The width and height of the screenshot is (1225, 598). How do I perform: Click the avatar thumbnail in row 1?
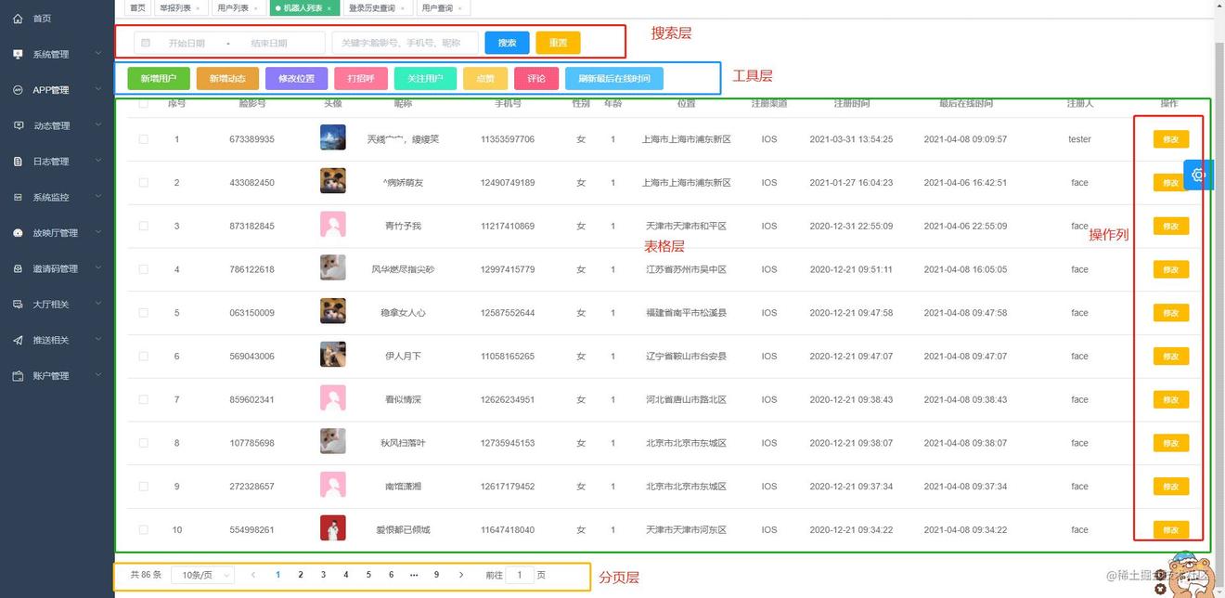(332, 138)
